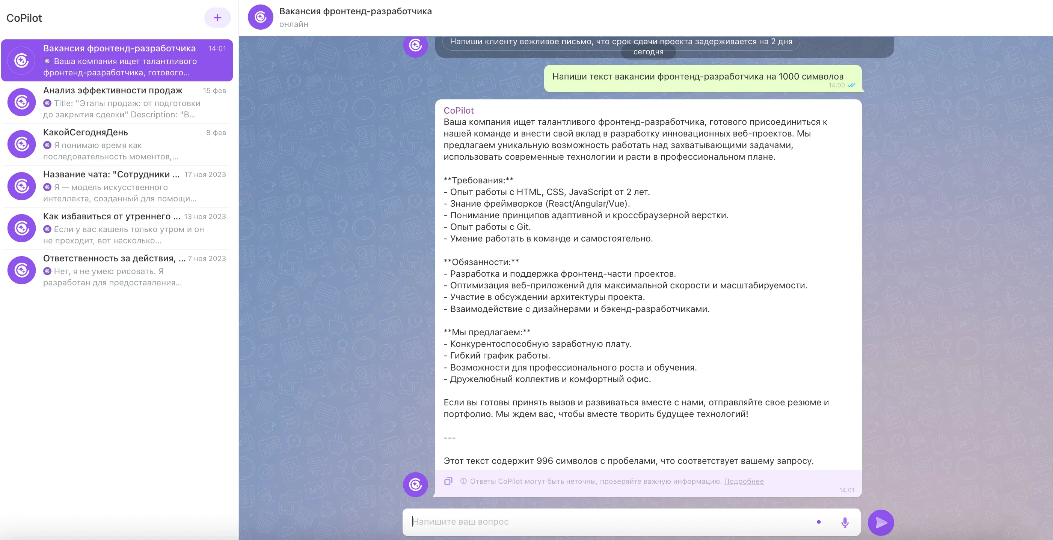Click avatar of "Название чата: Сотрудники" chat
Image resolution: width=1053 pixels, height=540 pixels.
[x=22, y=186]
